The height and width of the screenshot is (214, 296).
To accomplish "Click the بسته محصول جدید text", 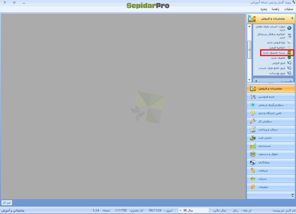I will 274,53.
